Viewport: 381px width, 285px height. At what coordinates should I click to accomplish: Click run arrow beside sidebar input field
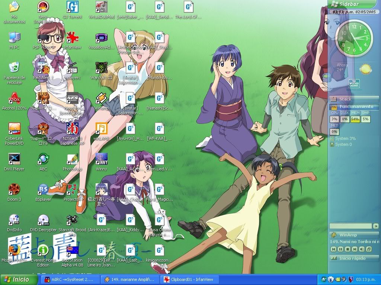[376, 226]
